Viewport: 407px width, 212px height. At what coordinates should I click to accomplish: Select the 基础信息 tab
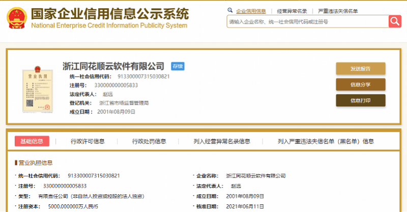(x=32, y=141)
